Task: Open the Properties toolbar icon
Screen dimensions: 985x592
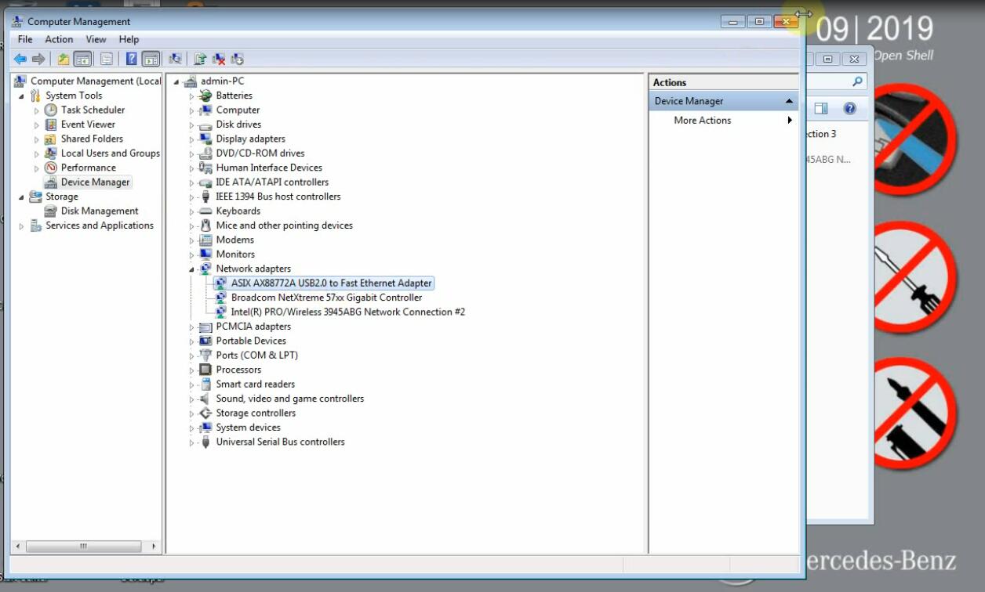Action: [x=106, y=59]
